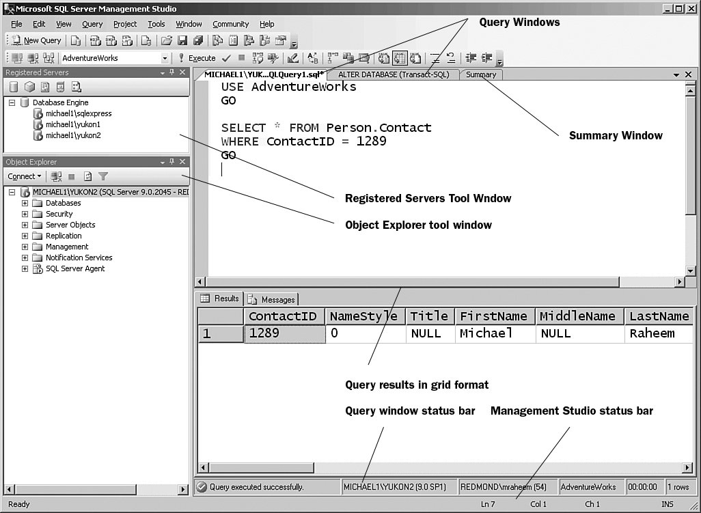
Task: Parse the query with the checkmark icon
Action: [x=226, y=58]
